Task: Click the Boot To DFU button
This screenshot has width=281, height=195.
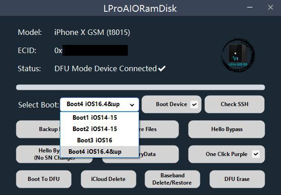Action: click(44, 179)
